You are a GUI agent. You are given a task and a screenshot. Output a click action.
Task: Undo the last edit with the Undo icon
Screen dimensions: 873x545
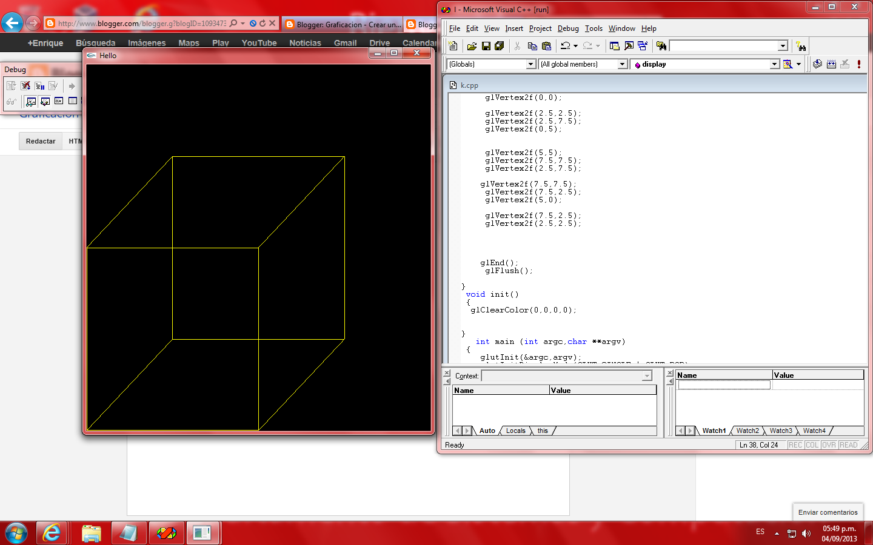tap(566, 46)
